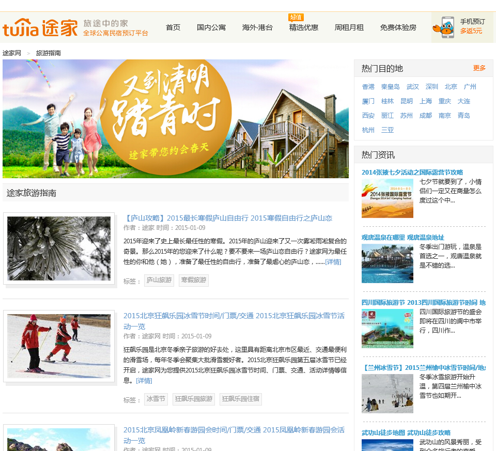This screenshot has height=451, width=496.
Task: Click the 张掖国际露营节 news thumbnail
Action: coord(388,198)
